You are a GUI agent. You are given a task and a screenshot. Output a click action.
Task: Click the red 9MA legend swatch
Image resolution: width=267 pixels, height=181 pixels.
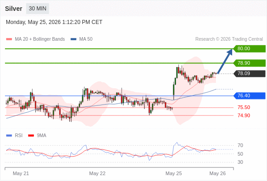[31, 136]
